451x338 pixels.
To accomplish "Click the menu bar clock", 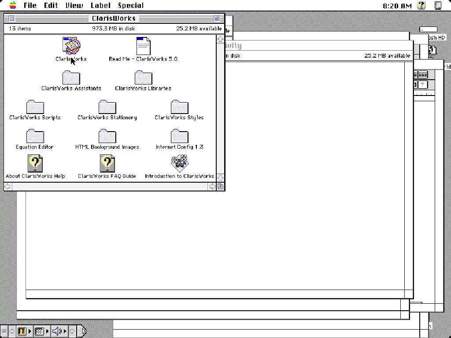I will coord(397,6).
